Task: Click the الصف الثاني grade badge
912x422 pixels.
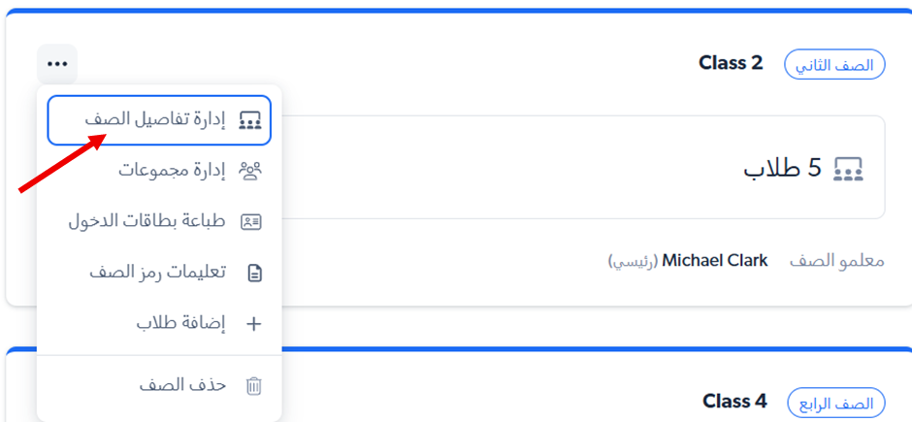Action: 834,65
